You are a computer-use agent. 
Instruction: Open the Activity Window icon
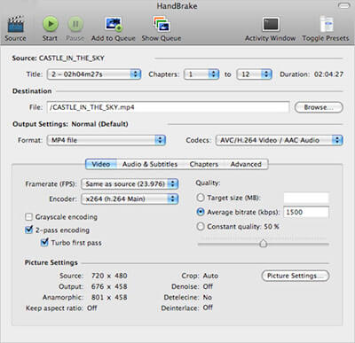pos(271,24)
